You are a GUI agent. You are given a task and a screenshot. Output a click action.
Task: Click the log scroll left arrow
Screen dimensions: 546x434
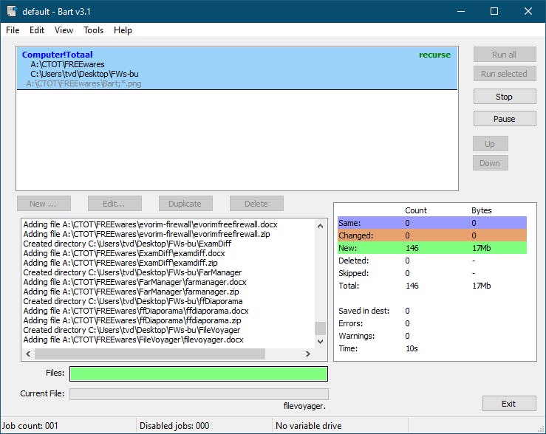click(29, 354)
